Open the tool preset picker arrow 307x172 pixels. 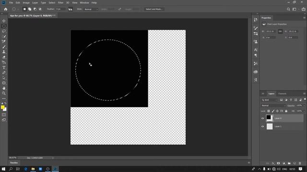coord(18,9)
